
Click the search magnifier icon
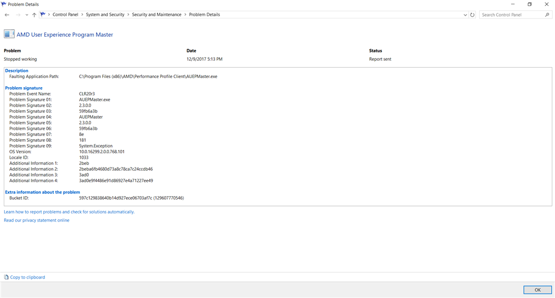point(547,15)
